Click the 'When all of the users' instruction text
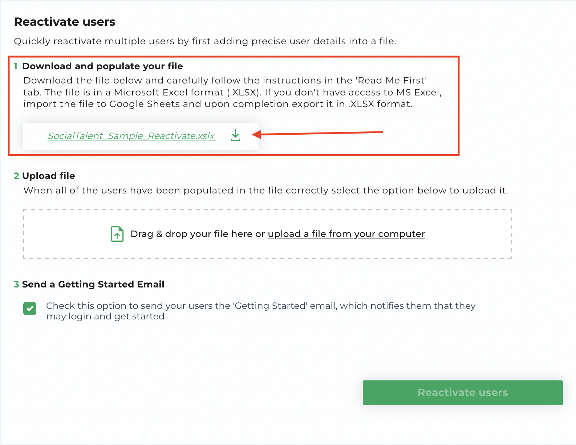 coord(265,190)
